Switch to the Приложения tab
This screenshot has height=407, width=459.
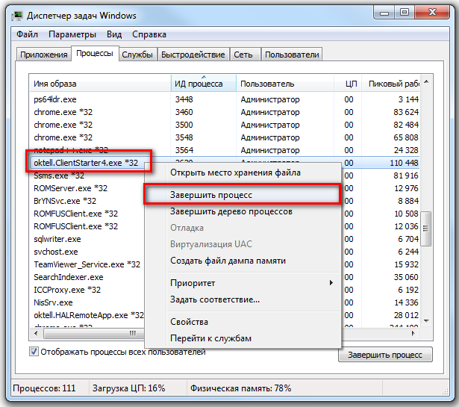pyautogui.click(x=43, y=55)
